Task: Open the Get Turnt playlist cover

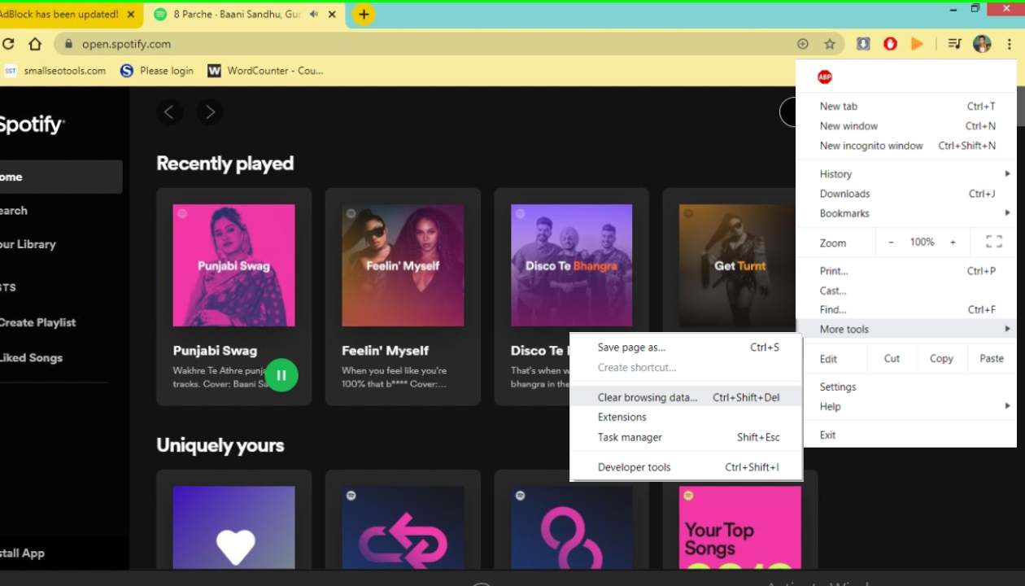Action: click(736, 265)
